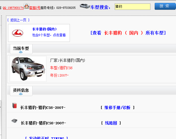
Task: Click 长丰猎豹-猎豹CS6-2007- in the 线路图 row
Action: tap(43, 123)
